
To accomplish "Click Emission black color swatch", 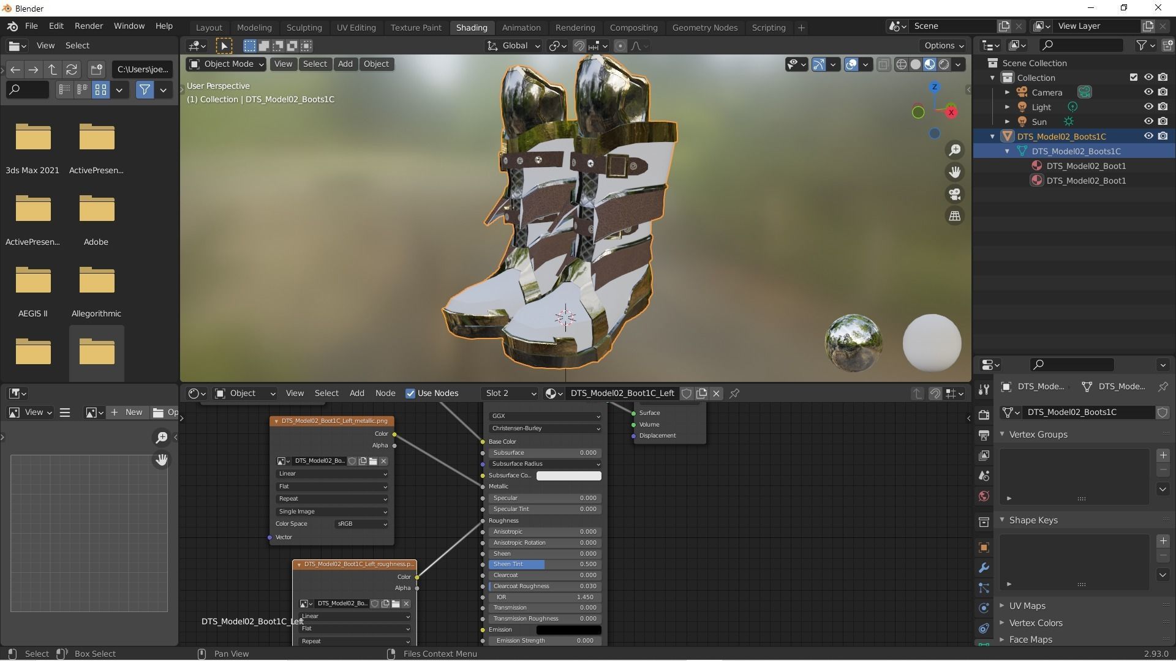I will coord(568,630).
